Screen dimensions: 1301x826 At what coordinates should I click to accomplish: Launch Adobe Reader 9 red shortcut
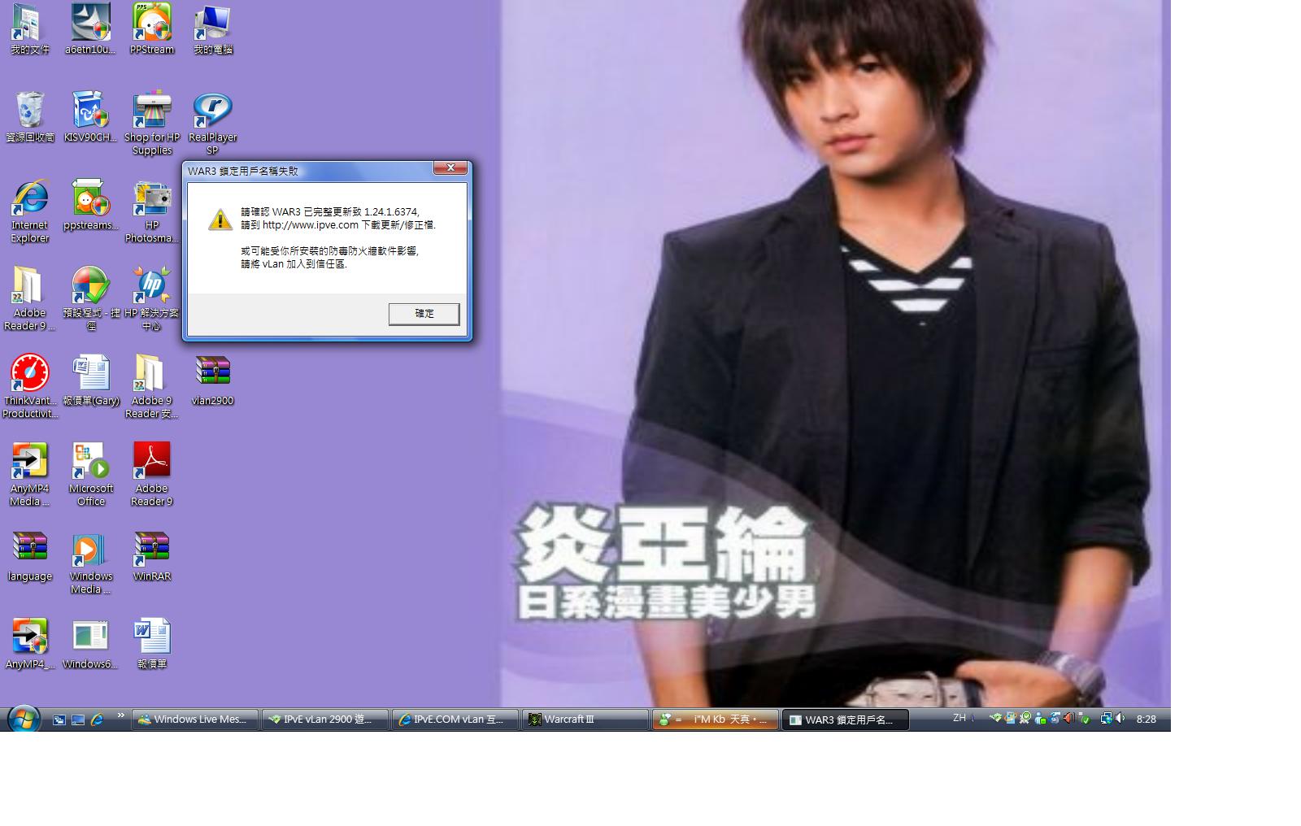[x=152, y=475]
